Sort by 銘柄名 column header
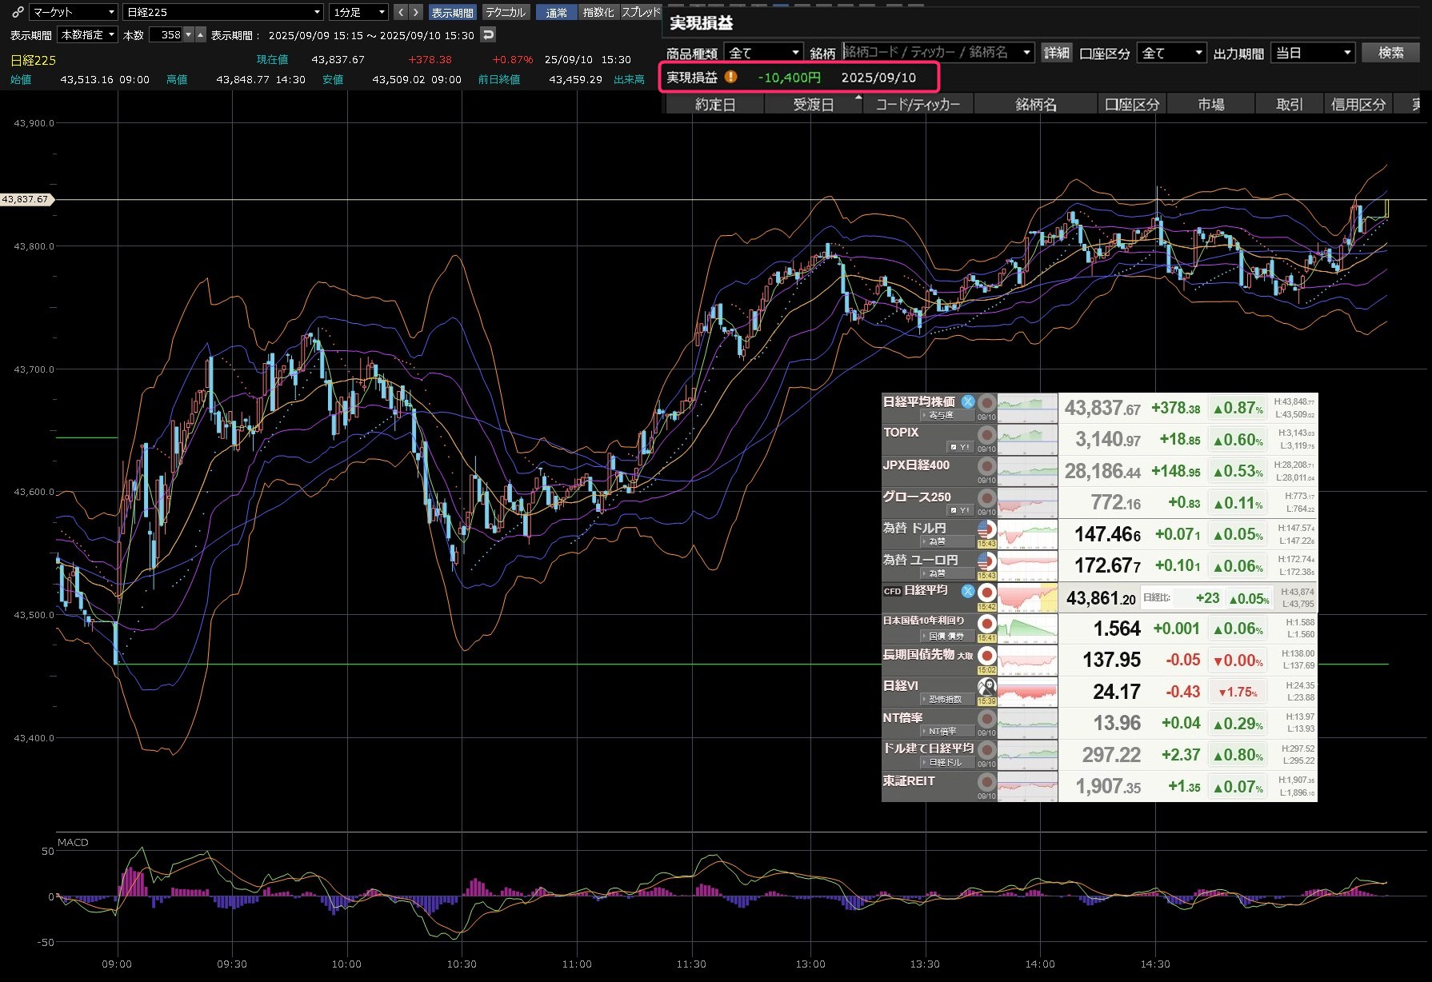 pyautogui.click(x=1036, y=105)
